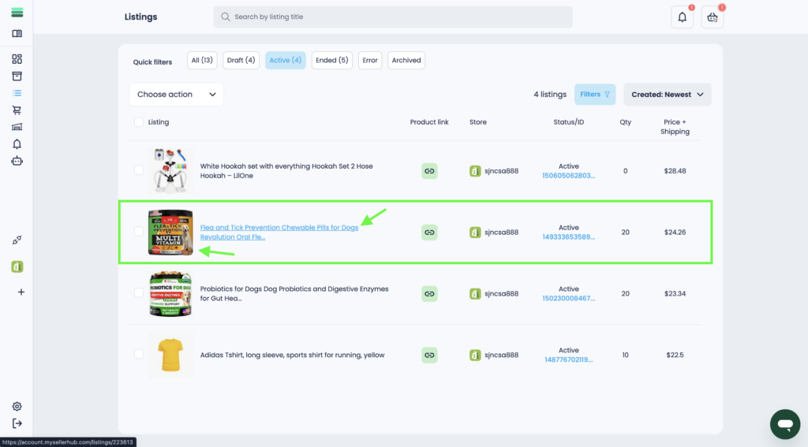Expand the Choose action dropdown
Image resolution: width=808 pixels, height=447 pixels.
click(x=176, y=95)
